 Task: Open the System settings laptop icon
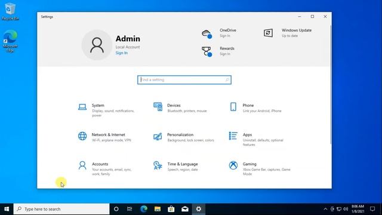[x=82, y=107]
